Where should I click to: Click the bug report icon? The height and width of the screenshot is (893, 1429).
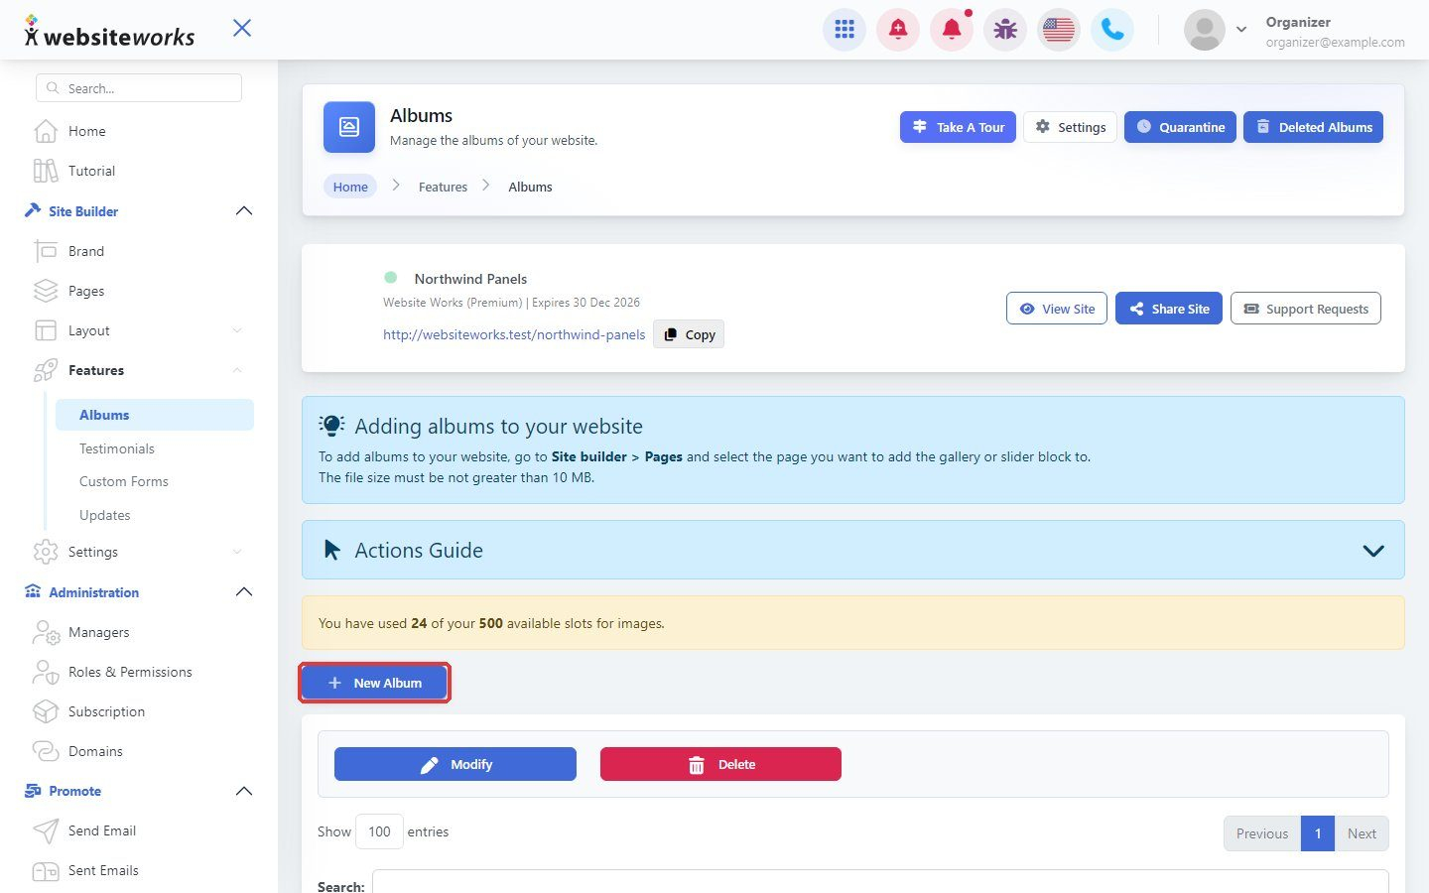point(1005,30)
